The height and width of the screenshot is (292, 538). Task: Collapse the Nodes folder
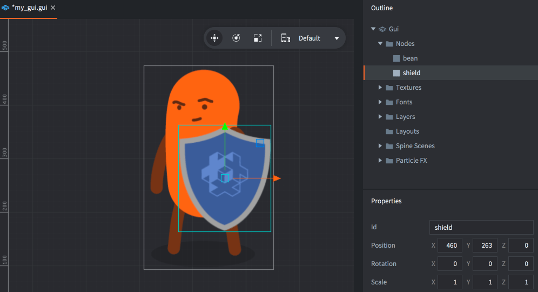pyautogui.click(x=380, y=44)
